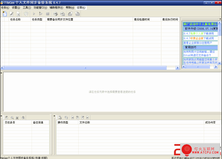
Task: Click the disc with arrow toolbar icon
Action: (55, 14)
